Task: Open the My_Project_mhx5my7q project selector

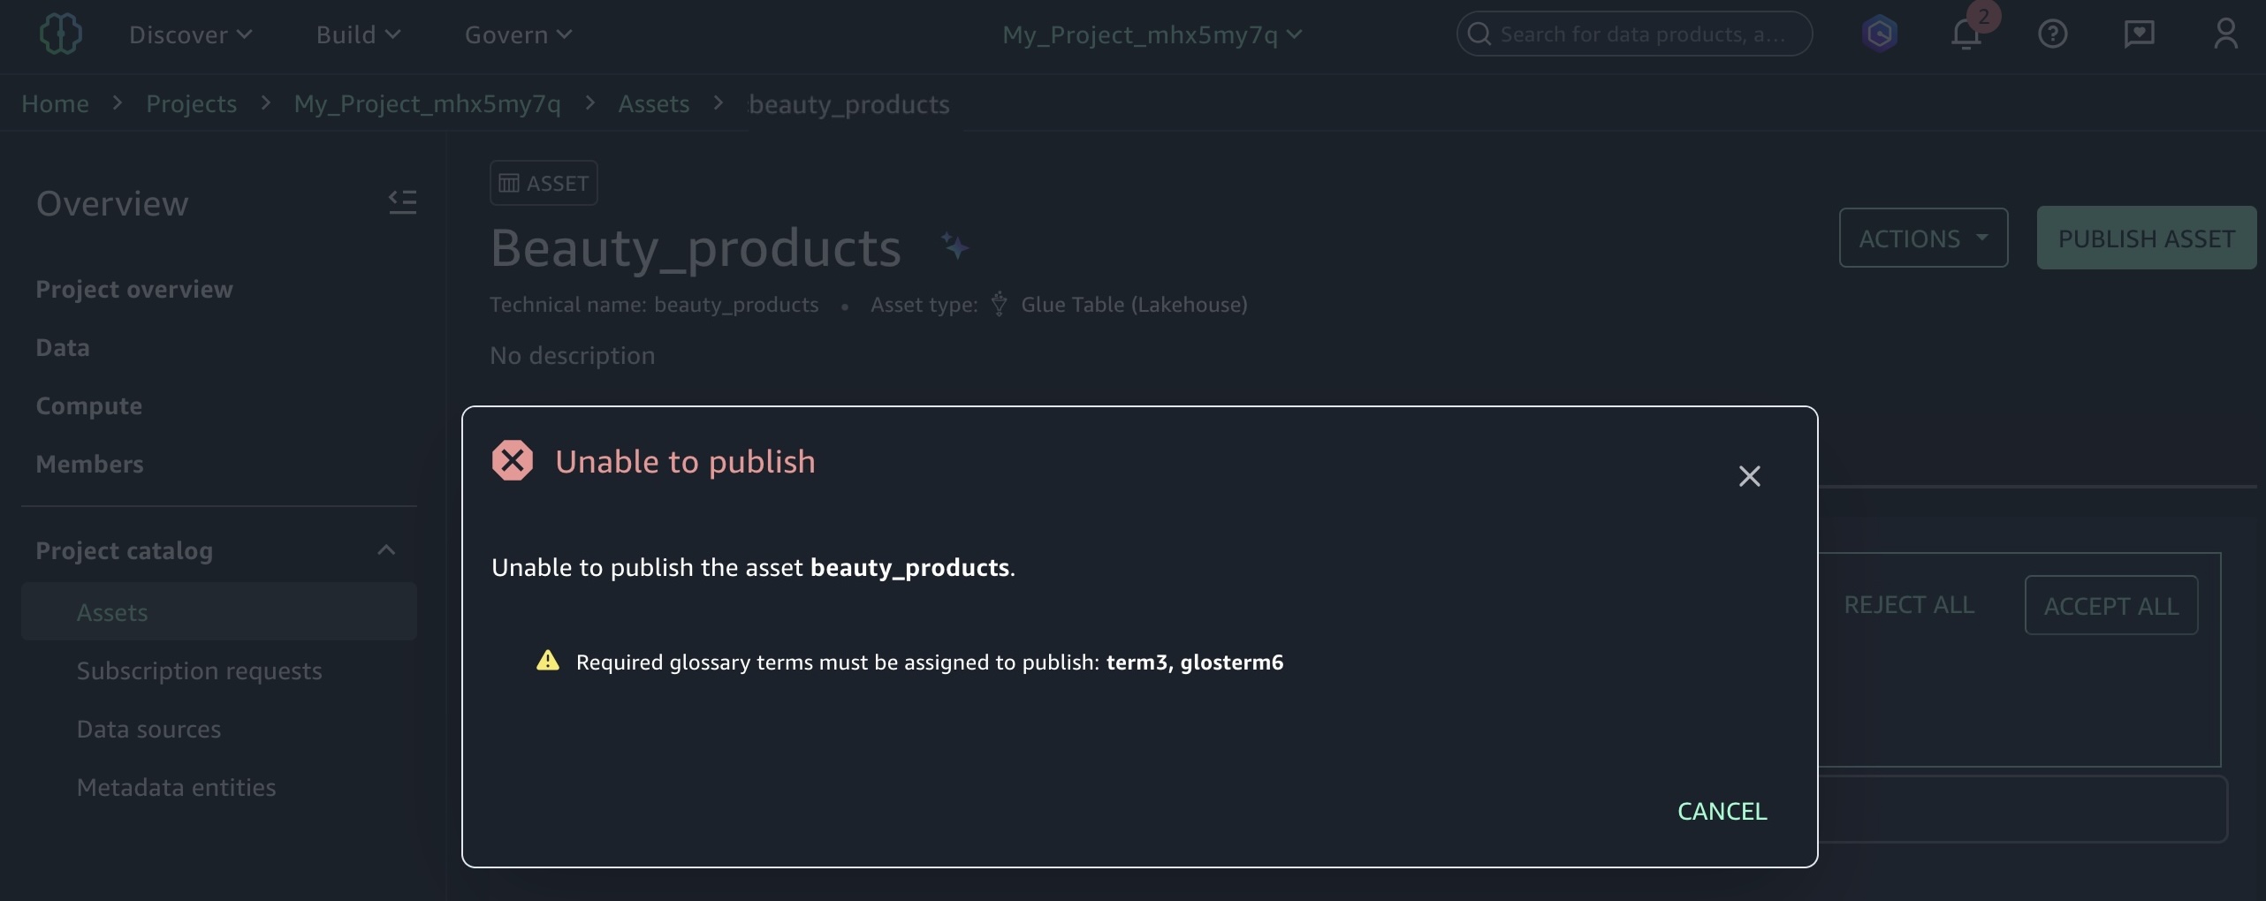Action: click(x=1151, y=34)
